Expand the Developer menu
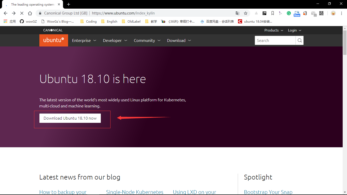347x195 pixels. tap(115, 40)
